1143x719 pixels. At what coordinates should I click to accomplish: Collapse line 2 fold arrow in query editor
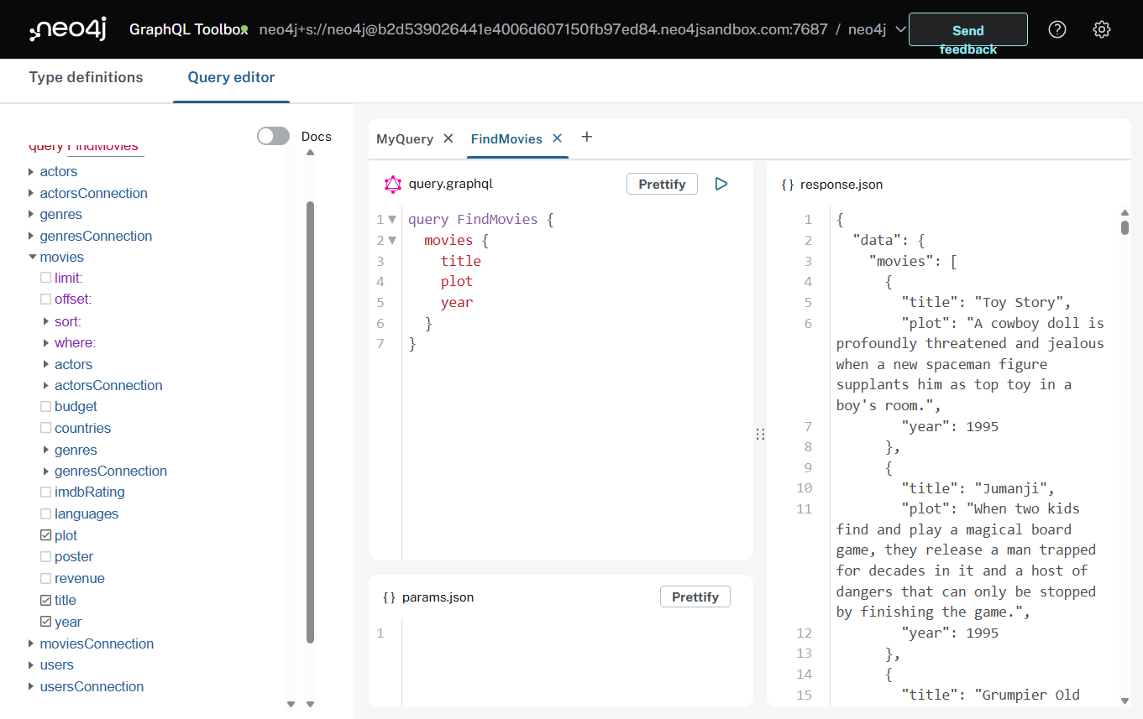point(392,241)
